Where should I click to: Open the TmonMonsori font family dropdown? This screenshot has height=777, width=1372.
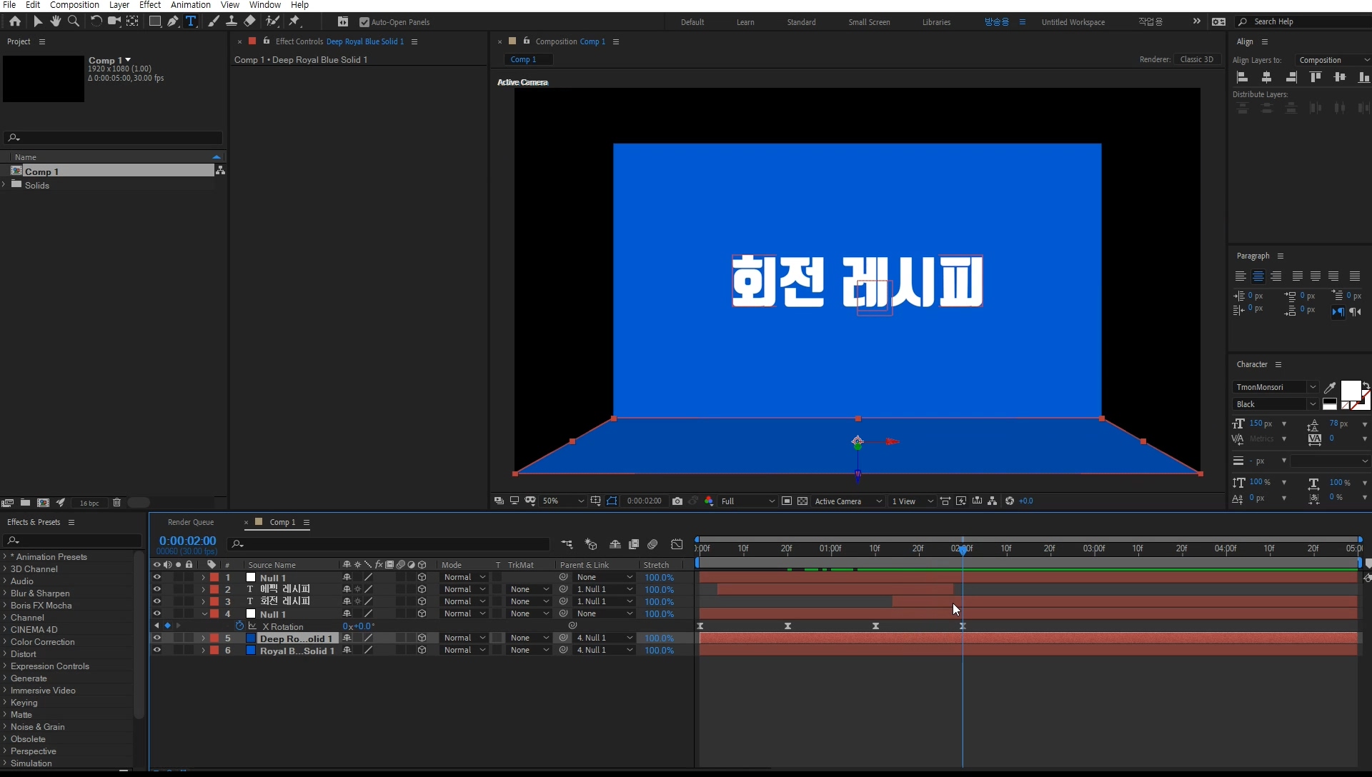(1312, 387)
